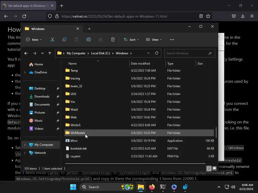The image size is (258, 193).
Task: Click the Paste clipboard icon in toolbar
Action: tap(77, 39)
